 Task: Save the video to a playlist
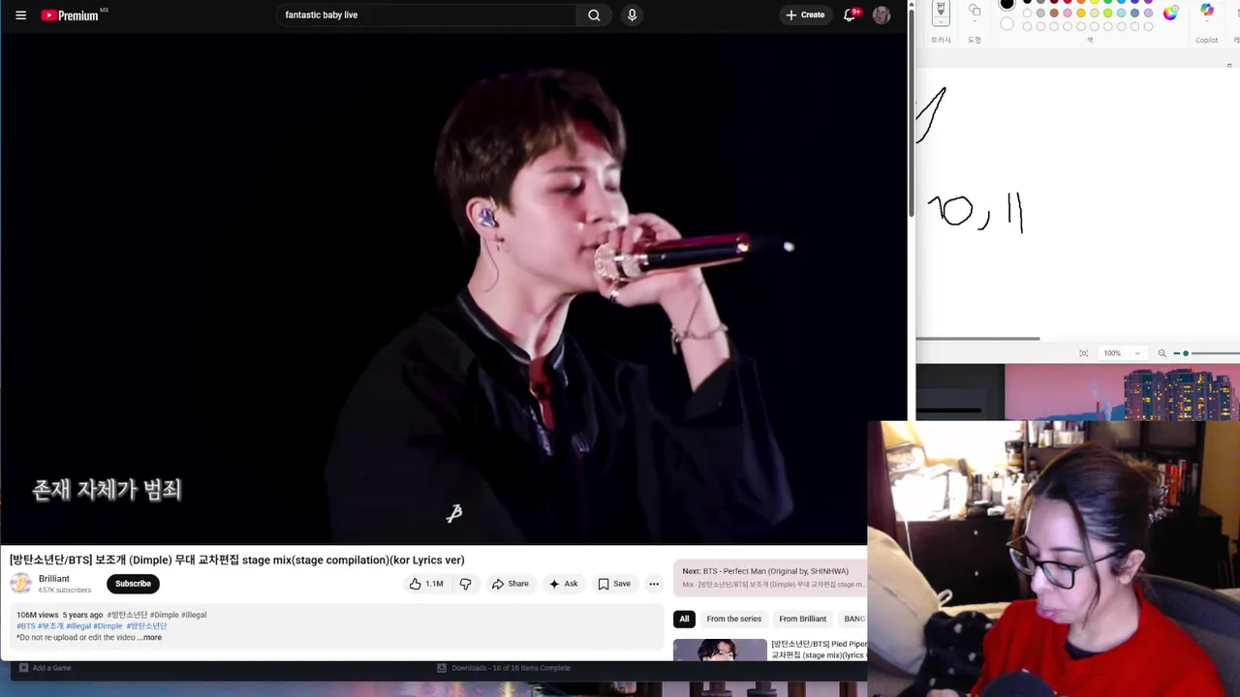pyautogui.click(x=614, y=584)
